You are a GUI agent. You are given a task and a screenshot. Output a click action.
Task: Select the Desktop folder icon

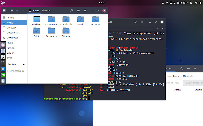[x=37, y=21]
